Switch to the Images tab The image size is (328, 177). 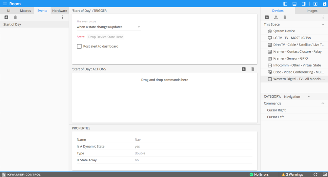coord(312,11)
